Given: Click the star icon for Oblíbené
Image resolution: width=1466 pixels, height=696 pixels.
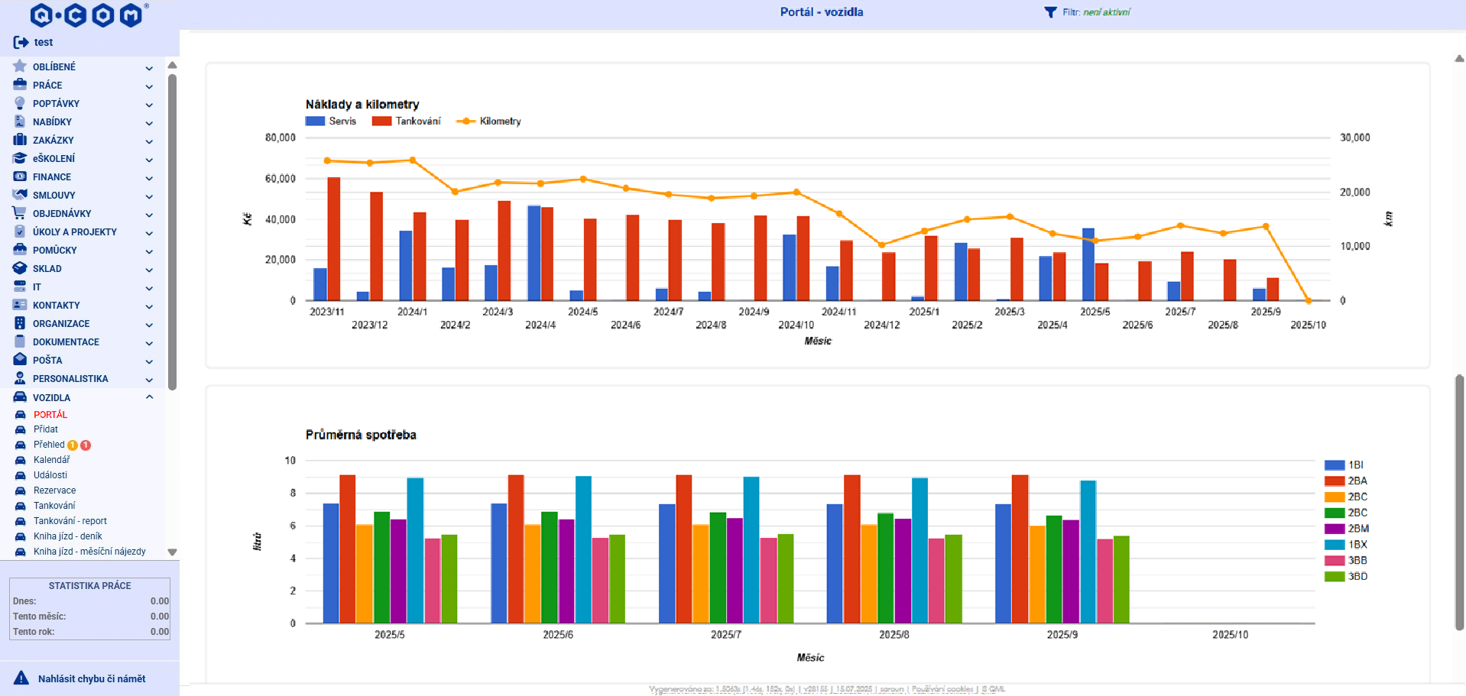Looking at the screenshot, I should point(20,66).
